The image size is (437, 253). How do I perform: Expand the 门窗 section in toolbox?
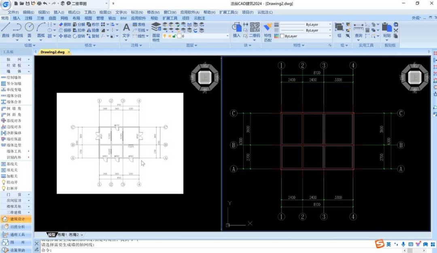pos(16,194)
